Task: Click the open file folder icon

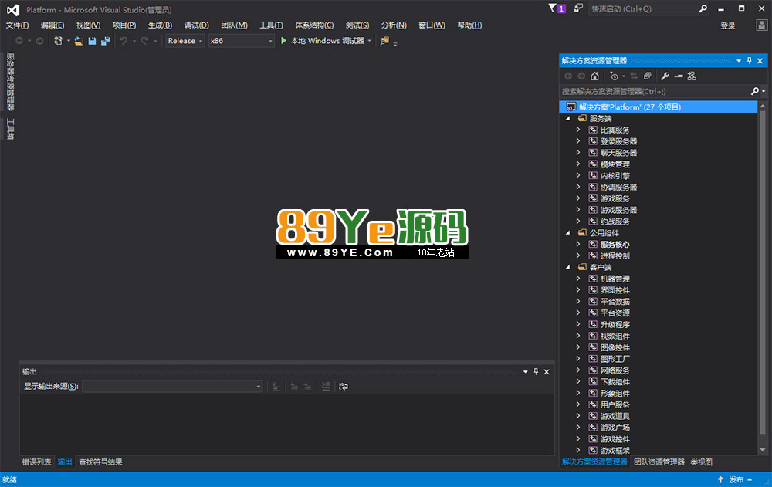Action: 79,41
